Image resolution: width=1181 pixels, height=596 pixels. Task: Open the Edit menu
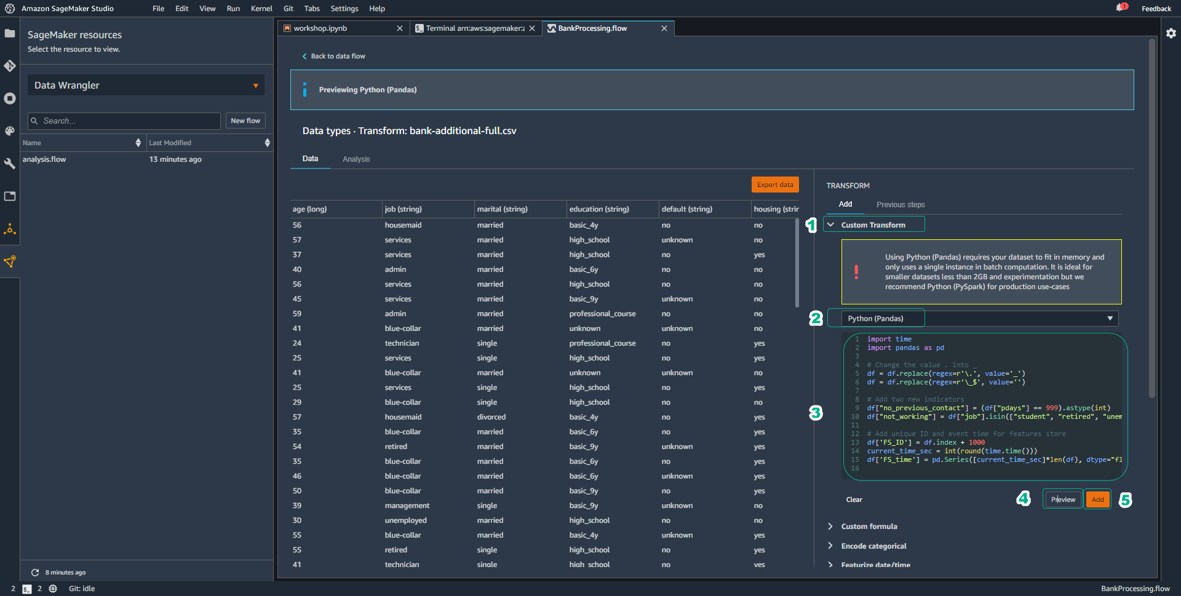pos(181,9)
